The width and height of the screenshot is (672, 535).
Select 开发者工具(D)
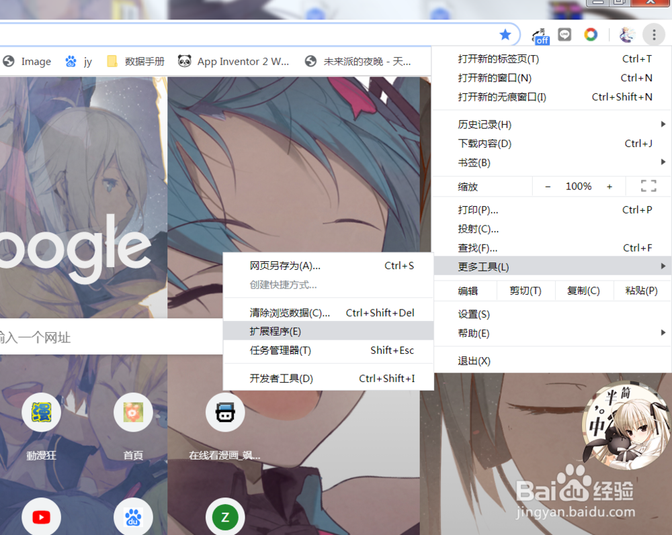click(329, 379)
